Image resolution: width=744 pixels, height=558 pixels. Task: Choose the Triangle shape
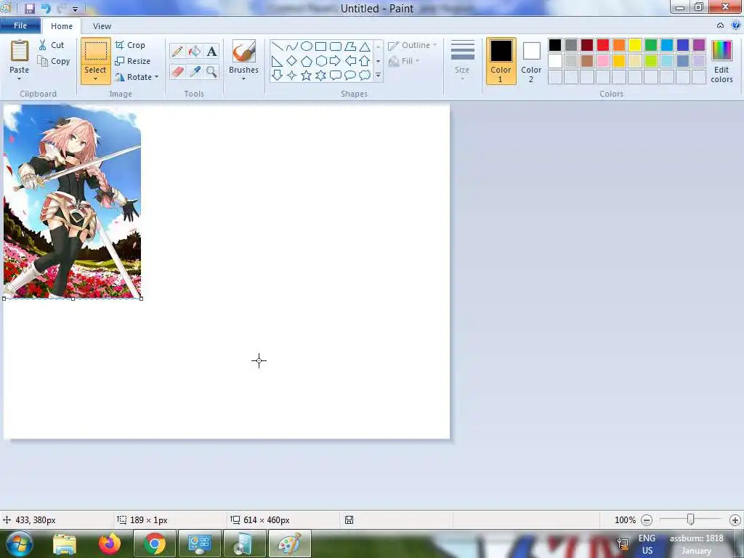365,46
